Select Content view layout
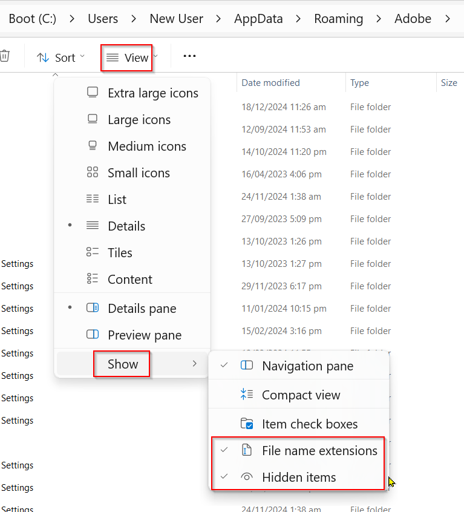Viewport: 464px width, 512px height. (132, 279)
